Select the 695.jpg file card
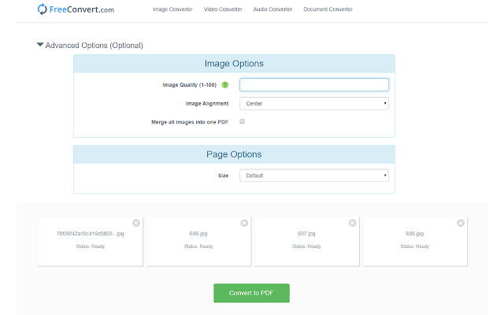504x315 pixels. point(198,241)
